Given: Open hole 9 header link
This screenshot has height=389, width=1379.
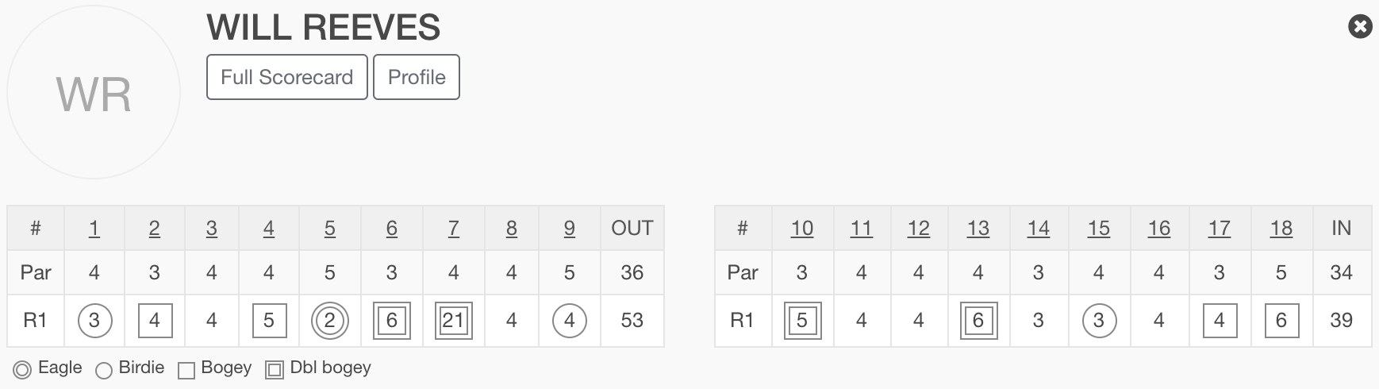Looking at the screenshot, I should (x=569, y=229).
